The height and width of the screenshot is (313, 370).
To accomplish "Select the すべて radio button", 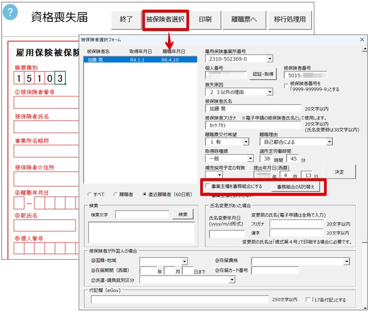I will [x=89, y=195].
